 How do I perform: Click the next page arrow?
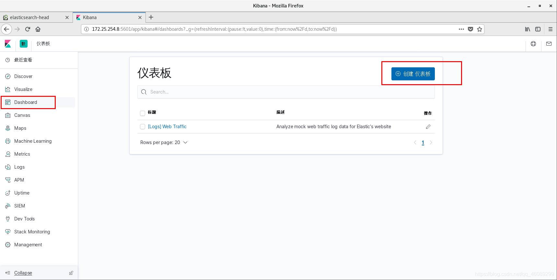pyautogui.click(x=431, y=142)
